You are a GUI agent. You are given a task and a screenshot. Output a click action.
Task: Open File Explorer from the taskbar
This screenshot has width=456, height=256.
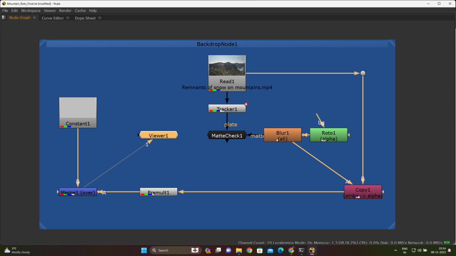point(239,250)
